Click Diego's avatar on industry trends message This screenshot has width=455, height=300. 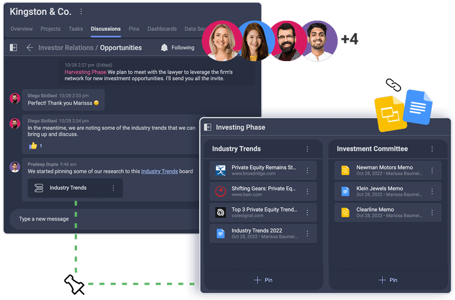(15, 123)
